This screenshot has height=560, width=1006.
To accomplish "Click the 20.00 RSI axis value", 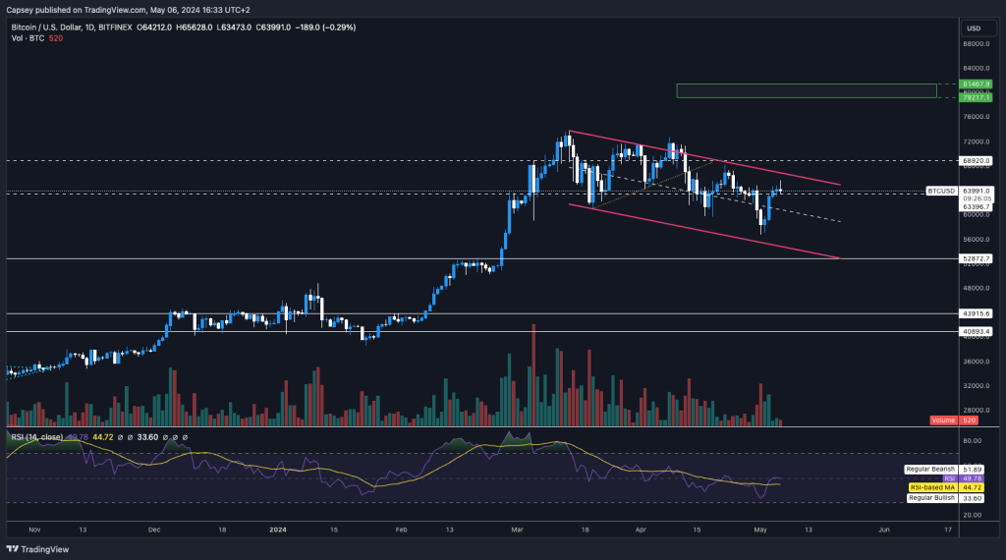I will [972, 515].
